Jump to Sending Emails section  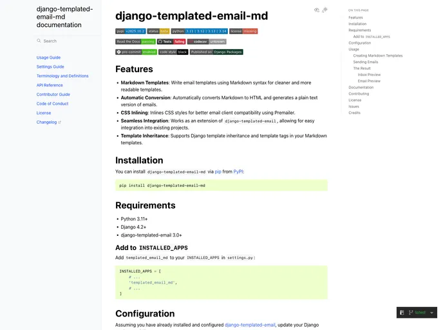coord(366,62)
